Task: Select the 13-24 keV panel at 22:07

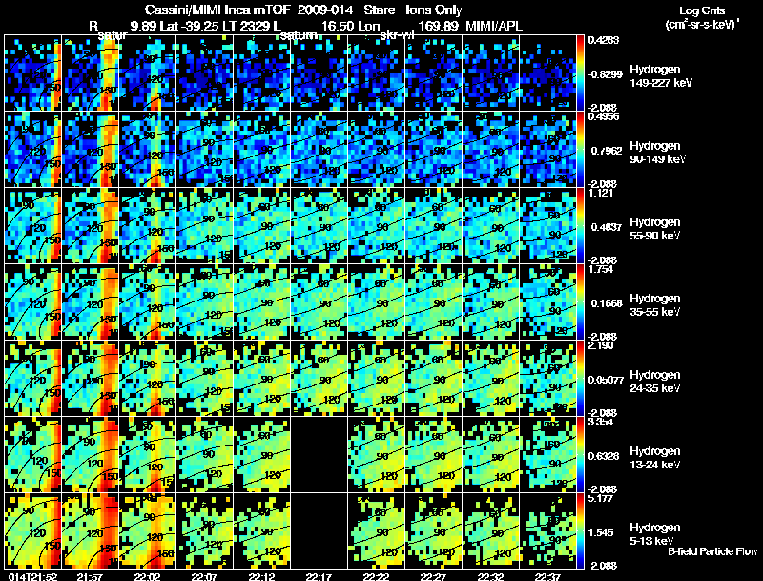Action: (205, 454)
